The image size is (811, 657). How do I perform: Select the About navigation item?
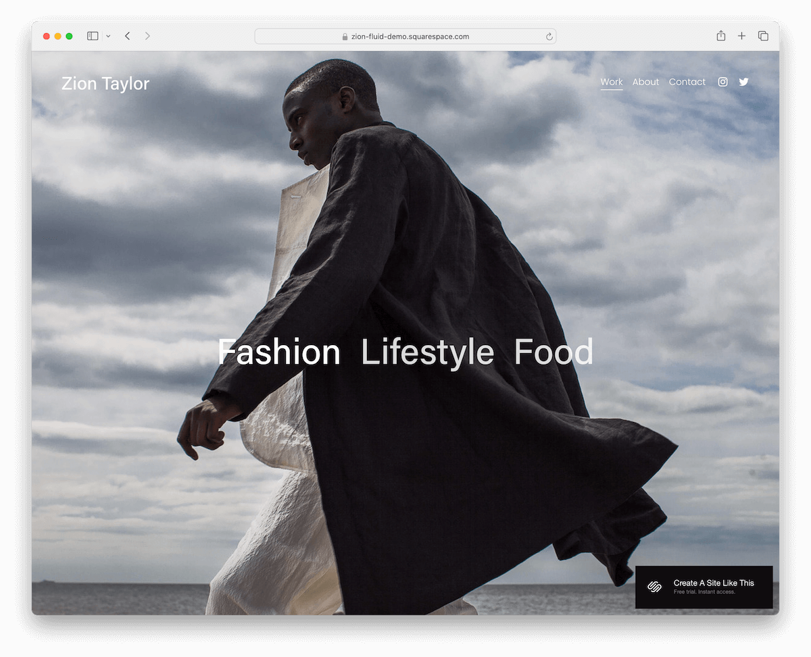645,82
